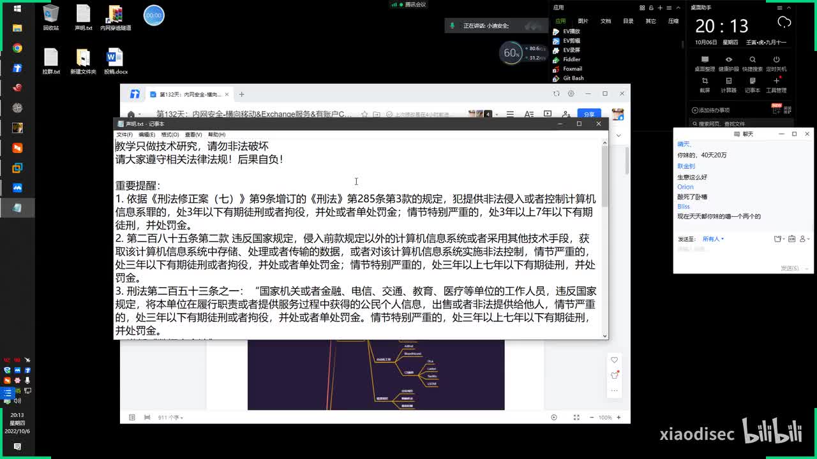Click 健康护眼 eye icon in assistant

tap(728, 63)
